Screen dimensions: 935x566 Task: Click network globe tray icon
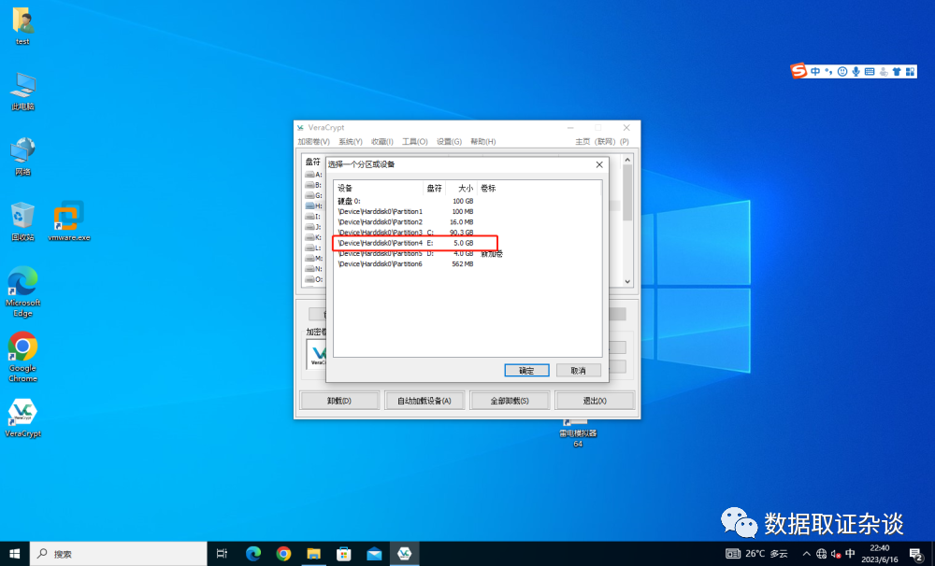point(821,554)
